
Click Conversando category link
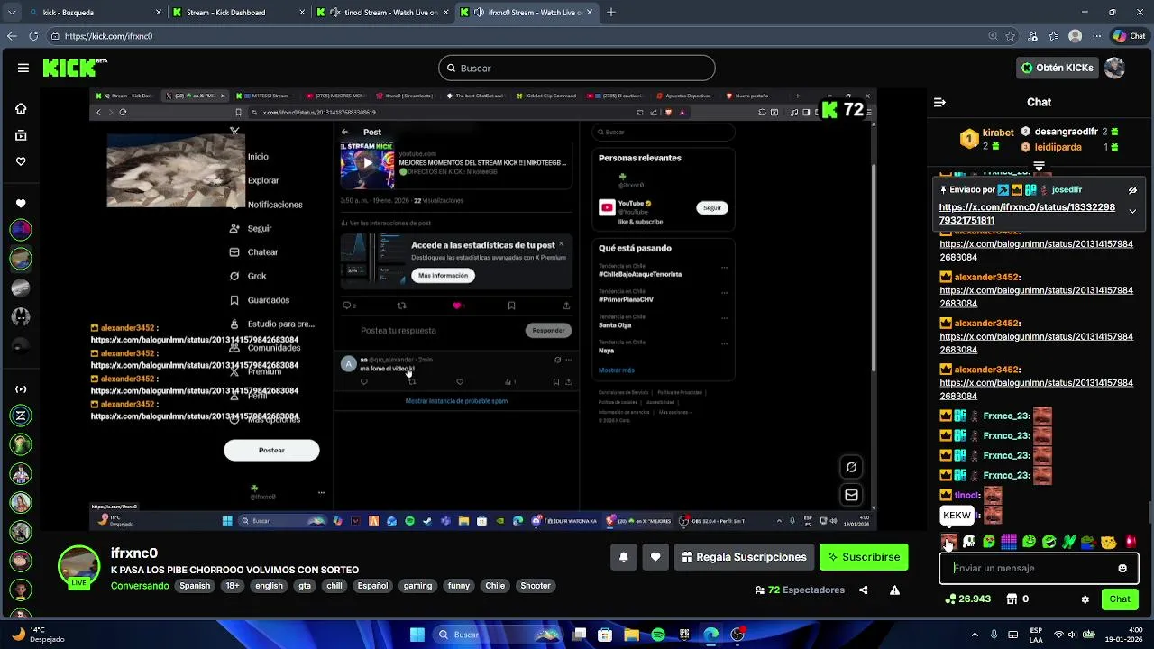click(x=140, y=586)
